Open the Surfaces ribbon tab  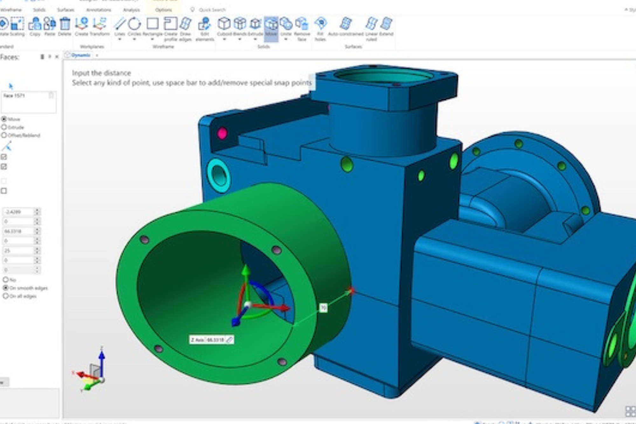[66, 10]
